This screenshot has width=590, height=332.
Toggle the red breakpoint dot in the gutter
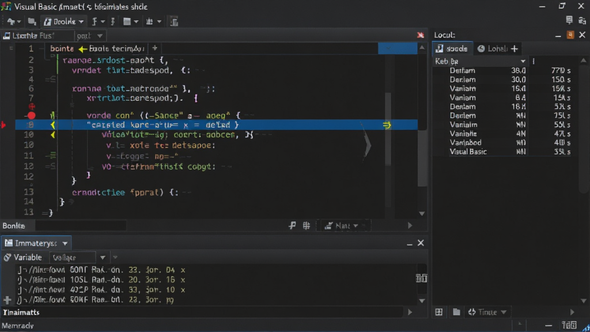[x=31, y=115]
